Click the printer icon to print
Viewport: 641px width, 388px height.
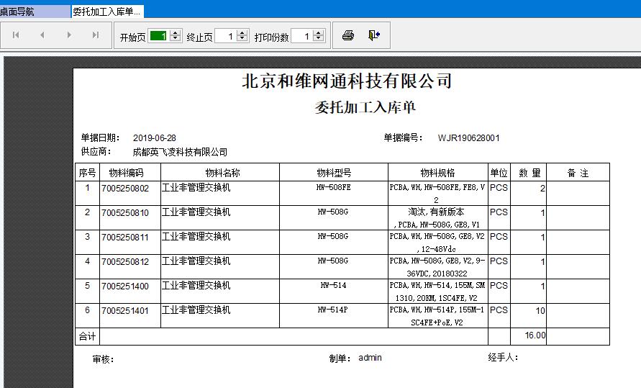coord(348,35)
